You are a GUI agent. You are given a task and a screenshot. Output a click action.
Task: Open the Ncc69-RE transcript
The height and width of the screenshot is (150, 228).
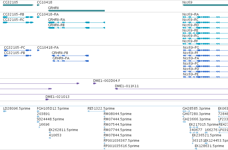tap(190, 30)
